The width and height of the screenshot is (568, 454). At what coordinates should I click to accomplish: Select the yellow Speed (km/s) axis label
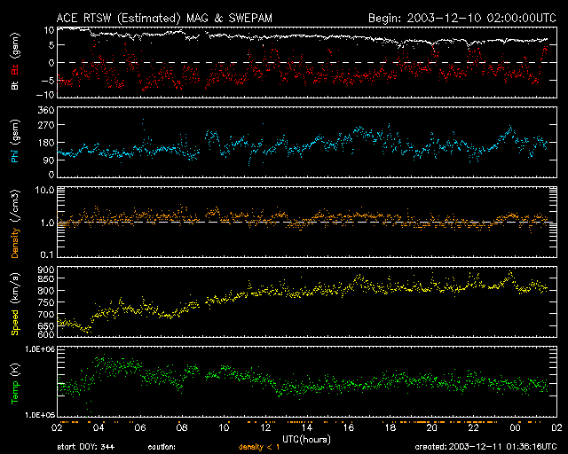15,301
